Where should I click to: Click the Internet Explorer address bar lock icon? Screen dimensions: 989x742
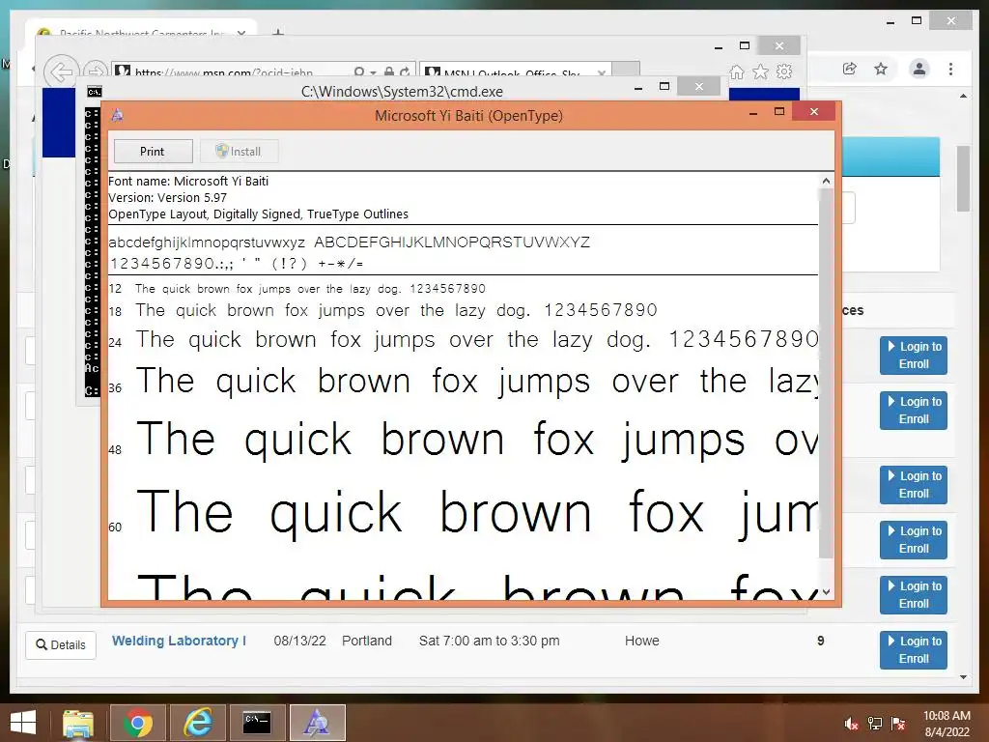click(x=389, y=72)
